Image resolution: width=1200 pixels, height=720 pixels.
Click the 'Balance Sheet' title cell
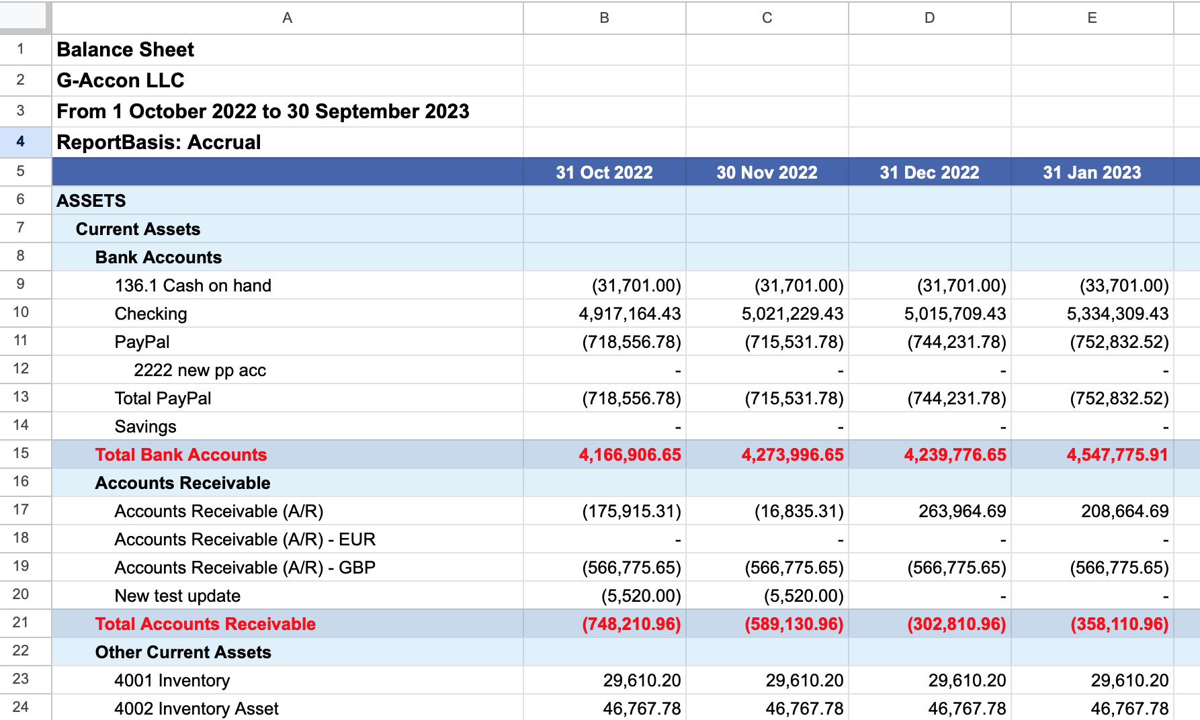[288, 50]
